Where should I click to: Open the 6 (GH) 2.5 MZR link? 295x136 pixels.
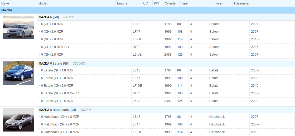coord(52,55)
